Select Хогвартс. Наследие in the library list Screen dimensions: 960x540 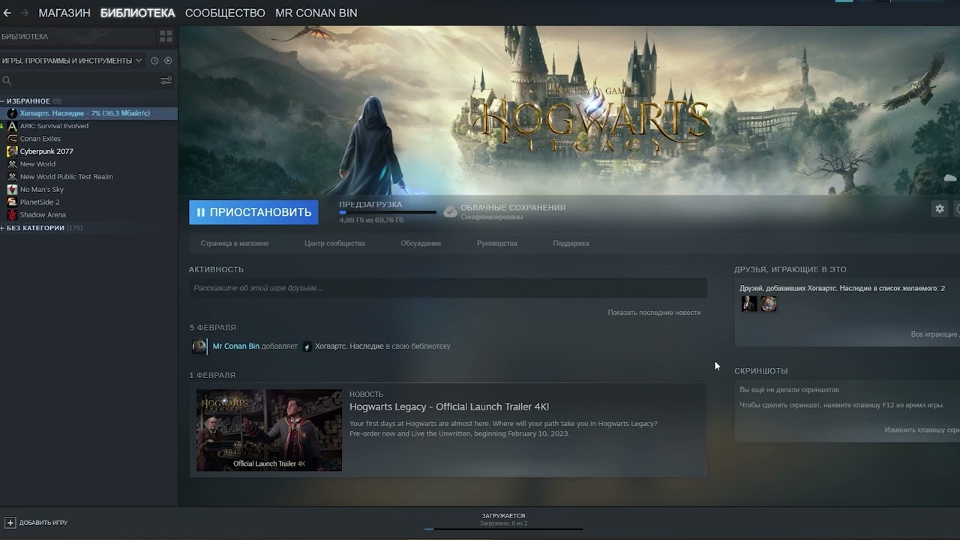[88, 113]
